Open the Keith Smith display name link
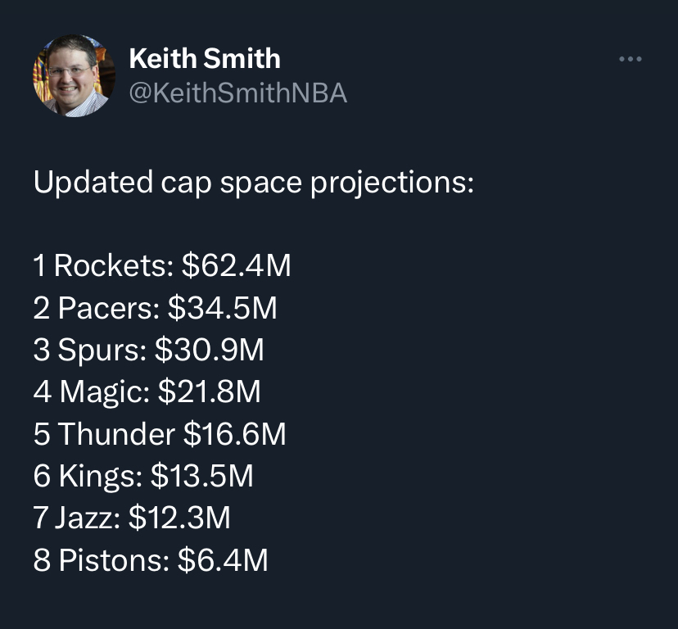 point(205,58)
